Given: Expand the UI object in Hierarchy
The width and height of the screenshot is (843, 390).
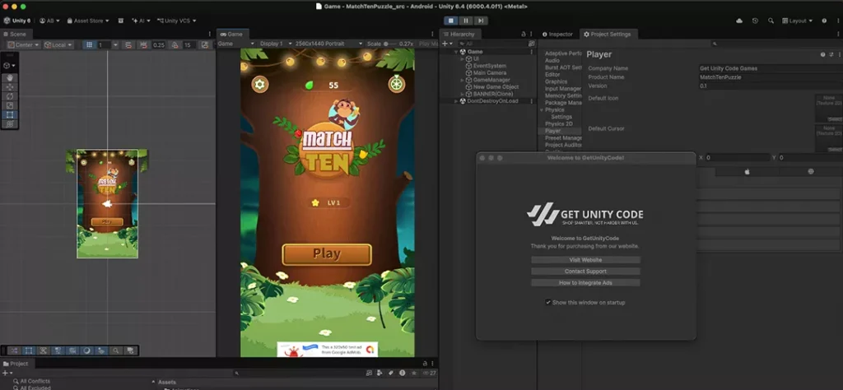Looking at the screenshot, I should (x=463, y=58).
